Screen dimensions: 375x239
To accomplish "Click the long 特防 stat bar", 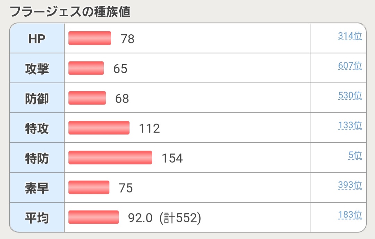I will (x=110, y=157).
